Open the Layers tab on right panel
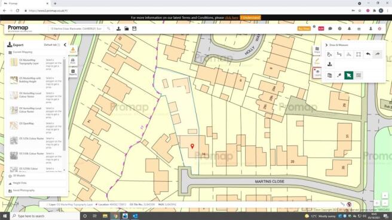 click(317, 73)
